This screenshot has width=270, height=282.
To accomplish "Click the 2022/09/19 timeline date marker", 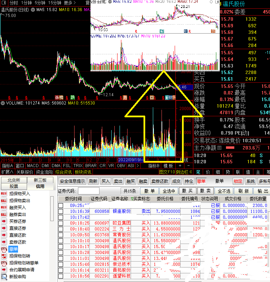I will 131,160.
